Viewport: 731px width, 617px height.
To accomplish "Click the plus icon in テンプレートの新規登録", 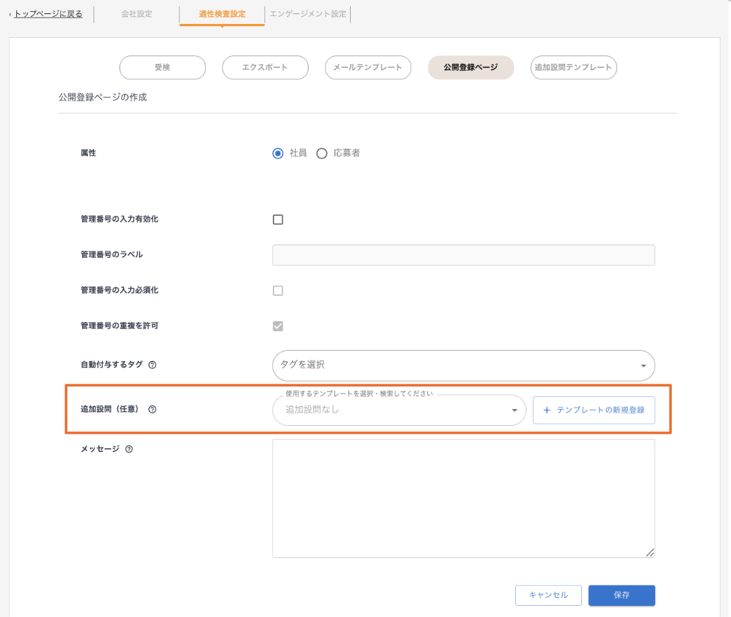I will pos(547,410).
